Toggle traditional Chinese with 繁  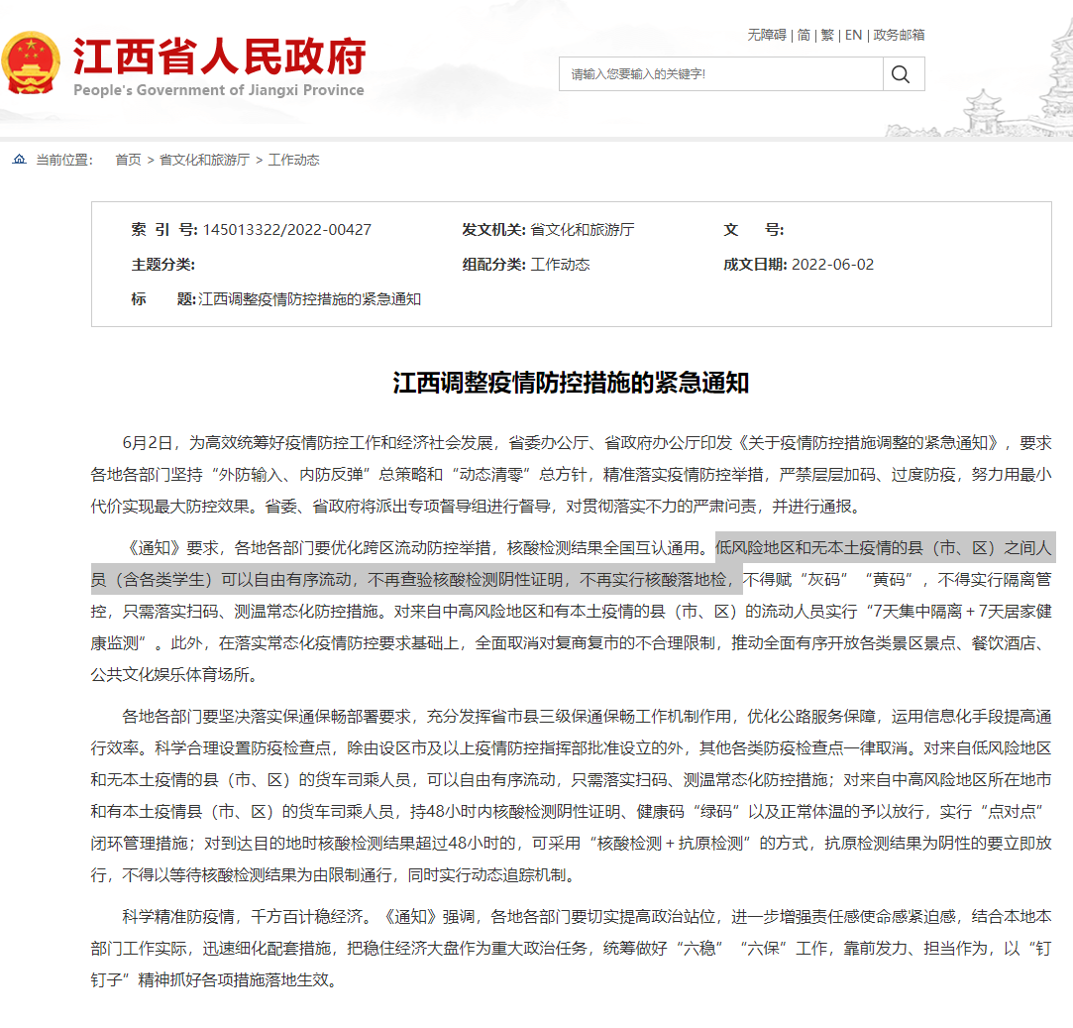pos(825,35)
